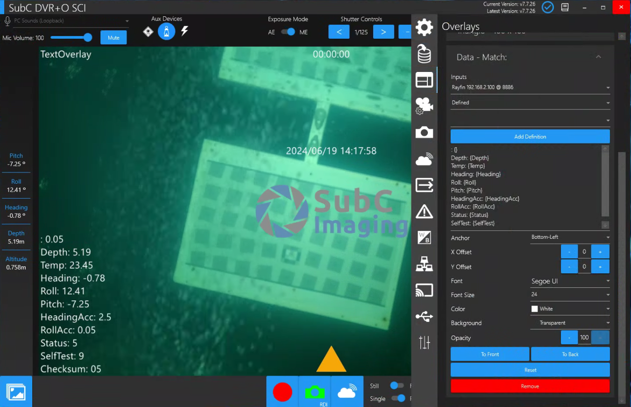
Task: Click the lightning bolt aux device icon
Action: 184,31
